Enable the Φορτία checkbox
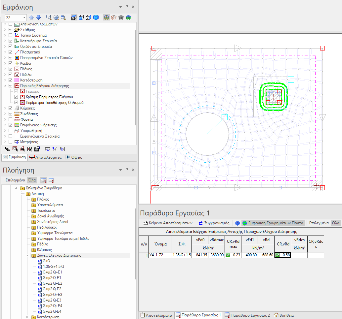 (x=11, y=119)
